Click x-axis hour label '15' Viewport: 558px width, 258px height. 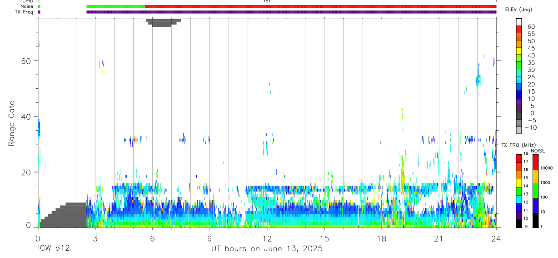click(x=324, y=238)
